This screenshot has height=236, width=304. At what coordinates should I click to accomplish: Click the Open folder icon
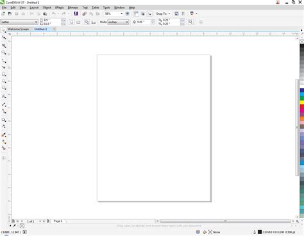(10, 13)
